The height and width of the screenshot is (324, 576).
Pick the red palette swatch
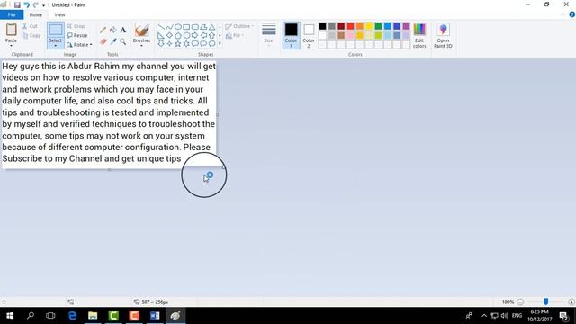click(x=350, y=26)
